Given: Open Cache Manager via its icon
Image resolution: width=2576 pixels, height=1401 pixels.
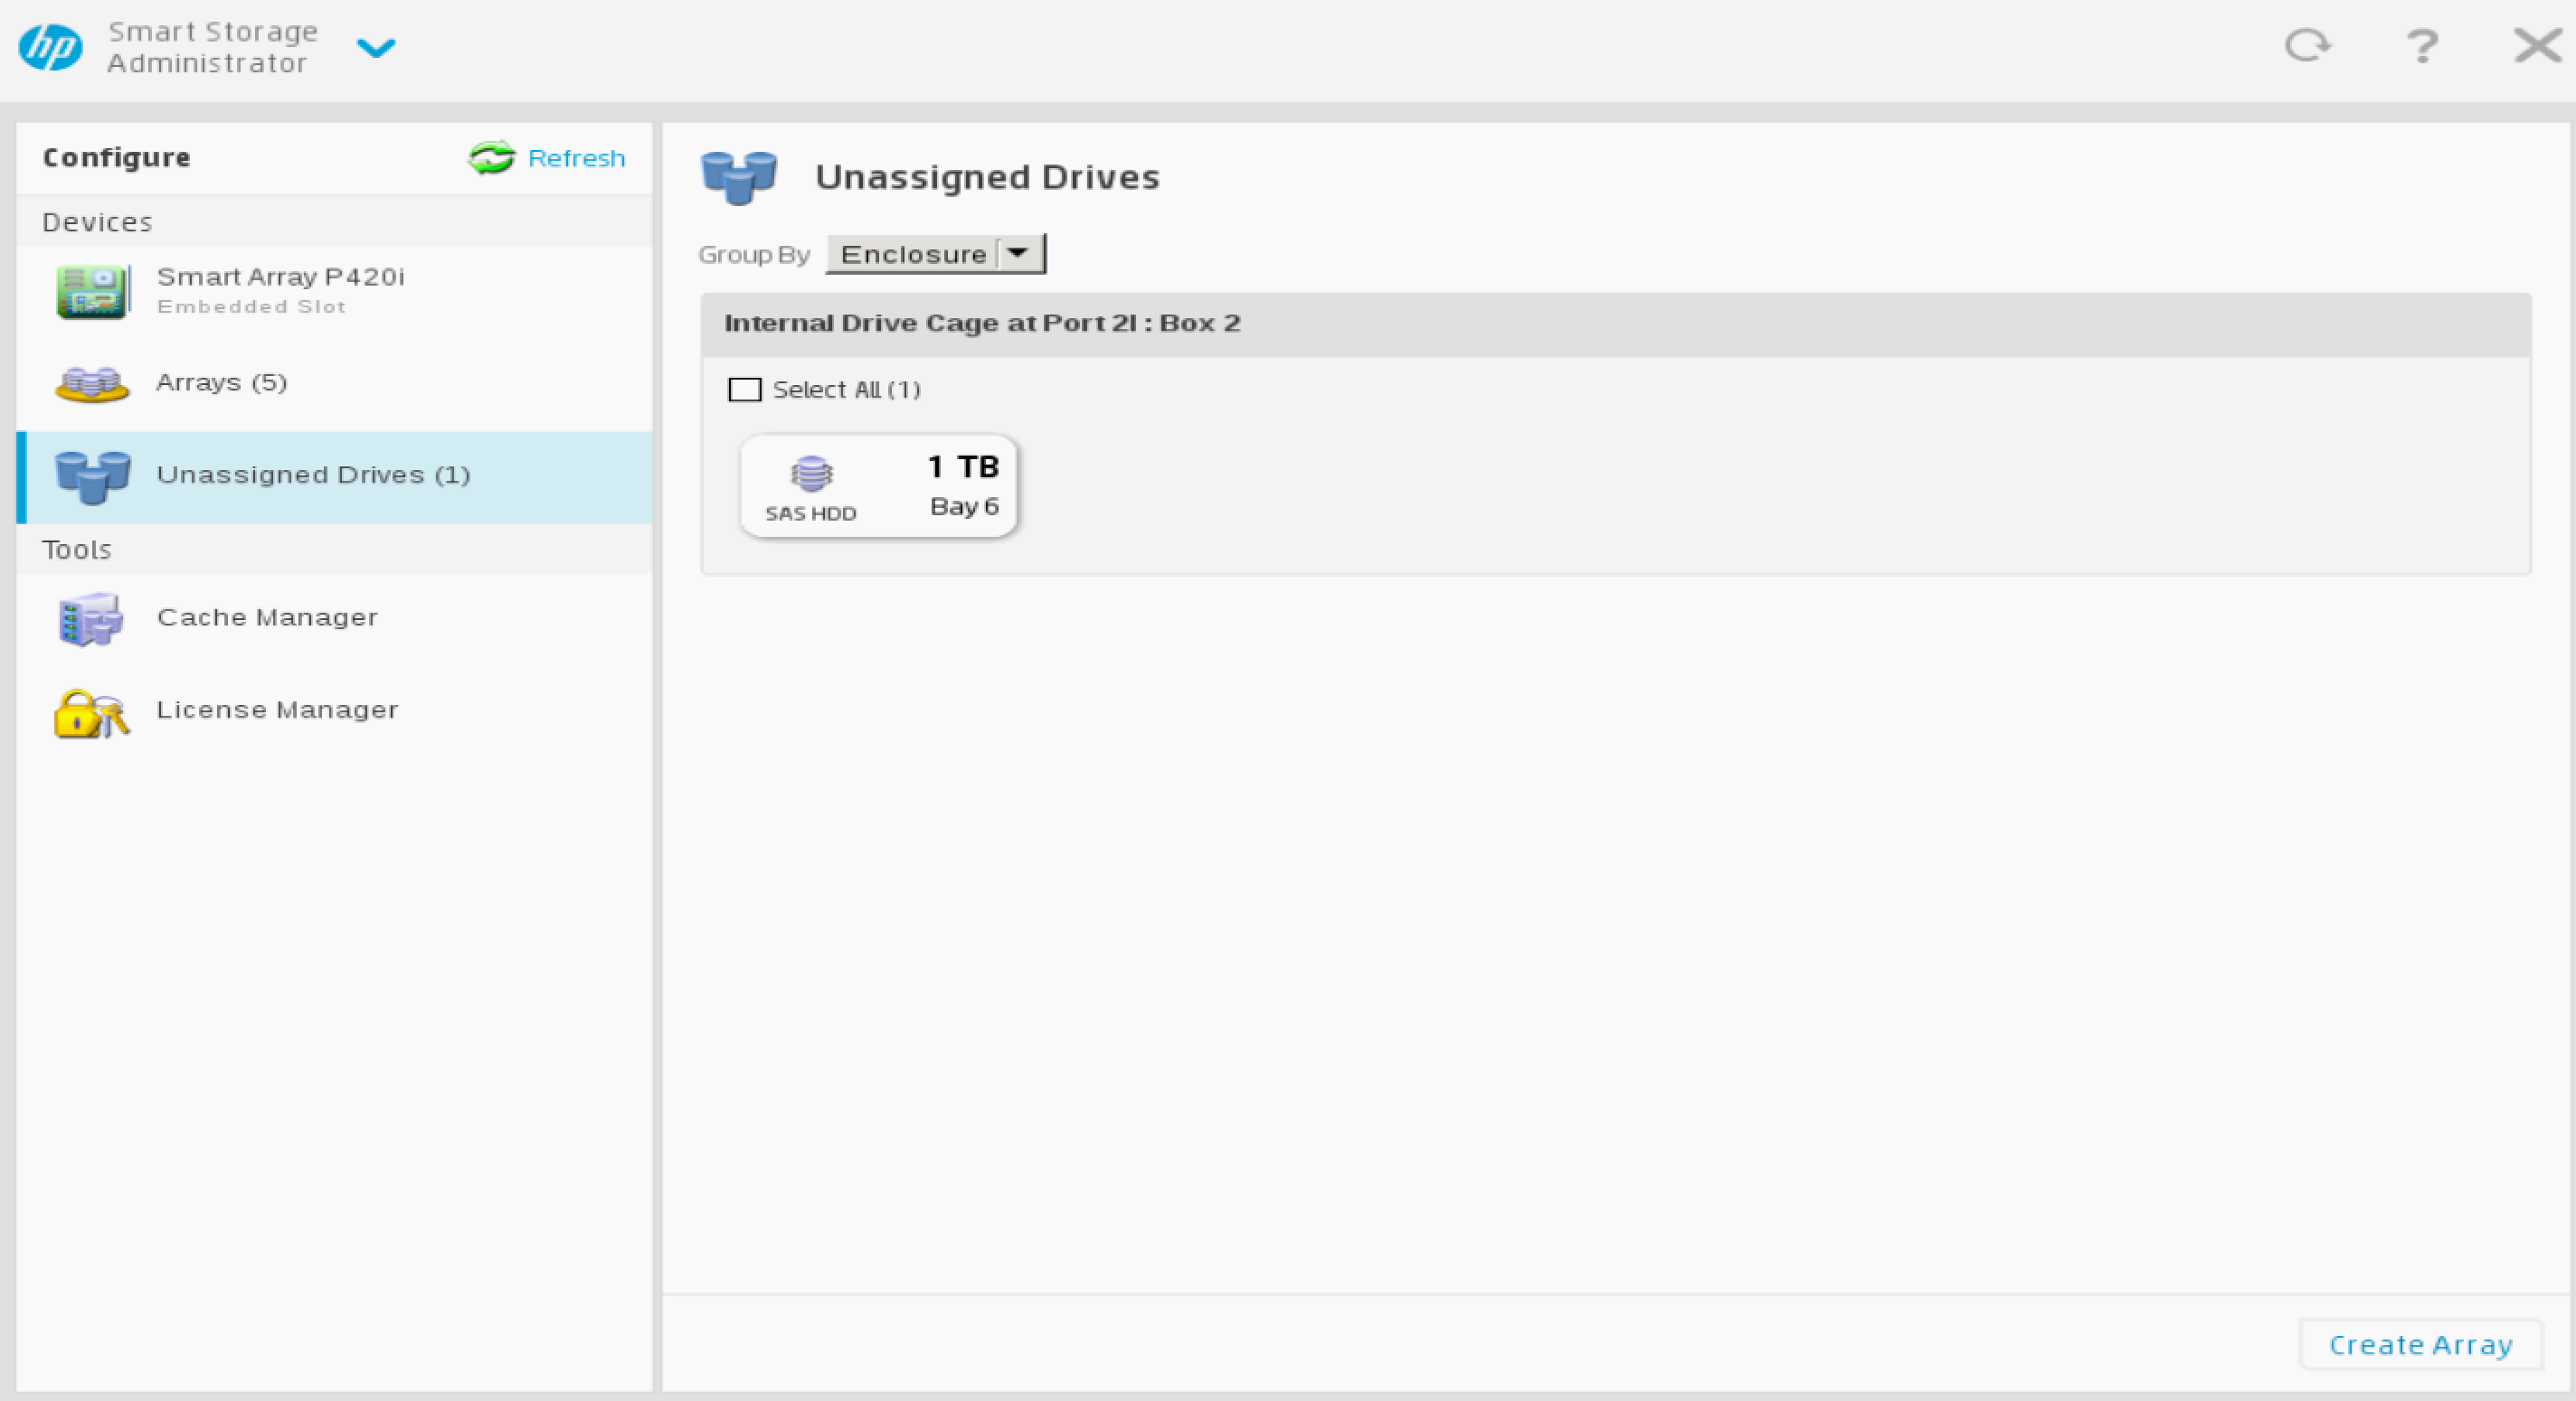Looking at the screenshot, I should [x=91, y=618].
